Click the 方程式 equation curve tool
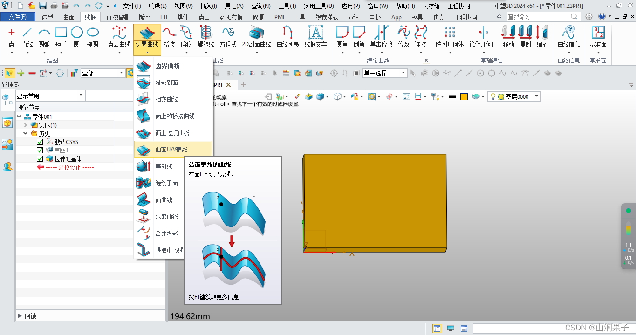The height and width of the screenshot is (336, 636). (228, 37)
